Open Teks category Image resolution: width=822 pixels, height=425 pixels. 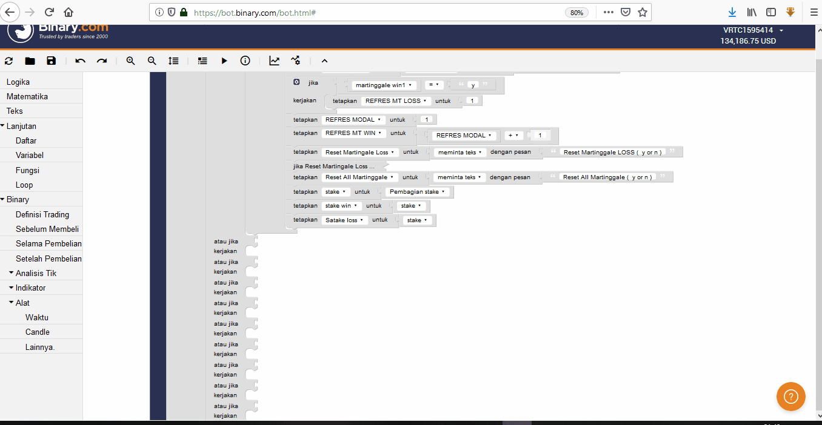[x=41, y=111]
